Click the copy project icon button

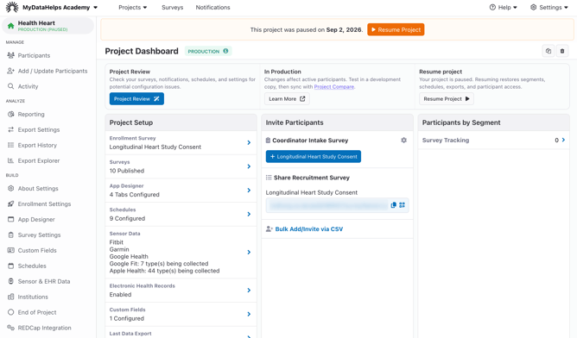(548, 51)
